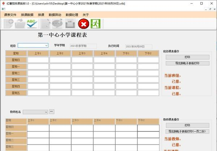Select class table cell 星期日 下午2
This screenshot has height=151, width=217.
click(x=148, y=60)
